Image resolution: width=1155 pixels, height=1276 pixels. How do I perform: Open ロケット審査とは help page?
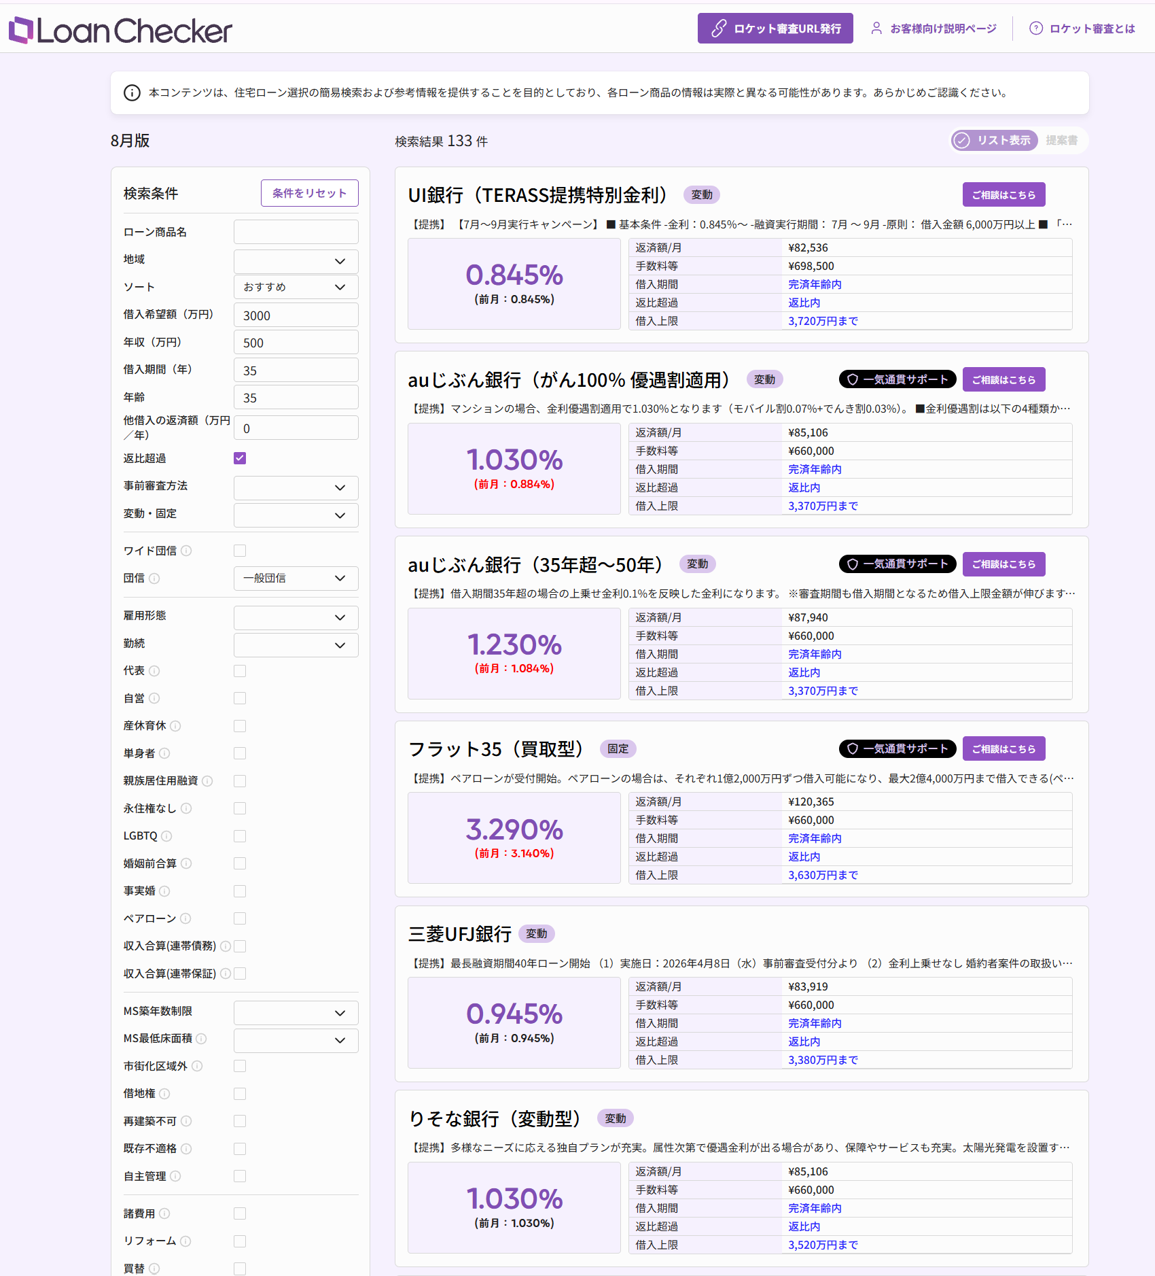(1082, 29)
